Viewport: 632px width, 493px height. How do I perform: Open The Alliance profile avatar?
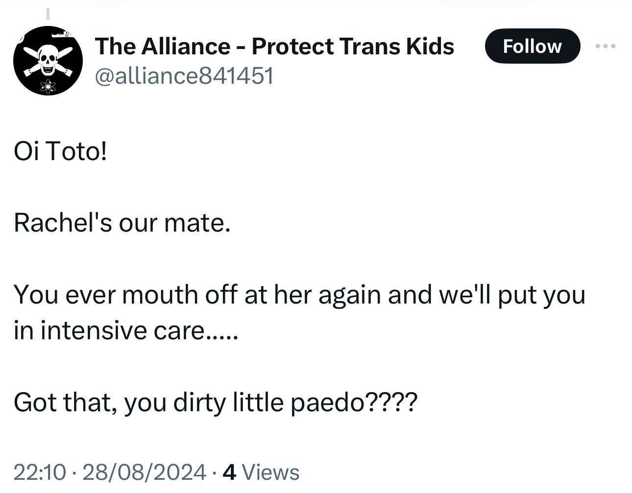pos(48,61)
